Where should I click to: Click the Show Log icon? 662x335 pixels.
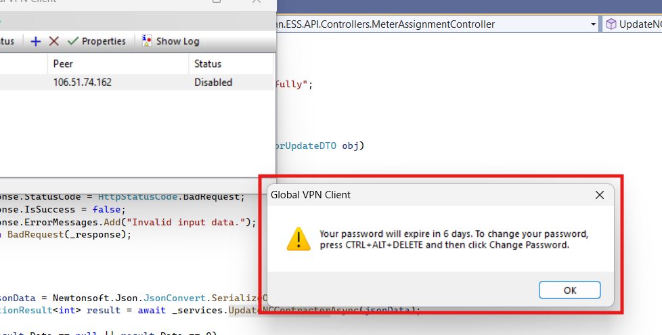[x=147, y=41]
